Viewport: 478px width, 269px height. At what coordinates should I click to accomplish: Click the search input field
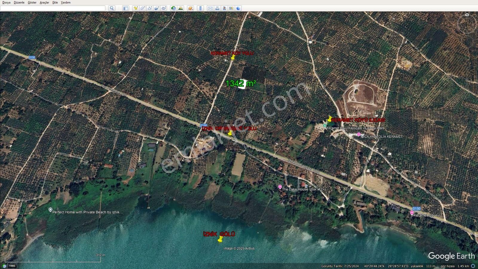53,8
